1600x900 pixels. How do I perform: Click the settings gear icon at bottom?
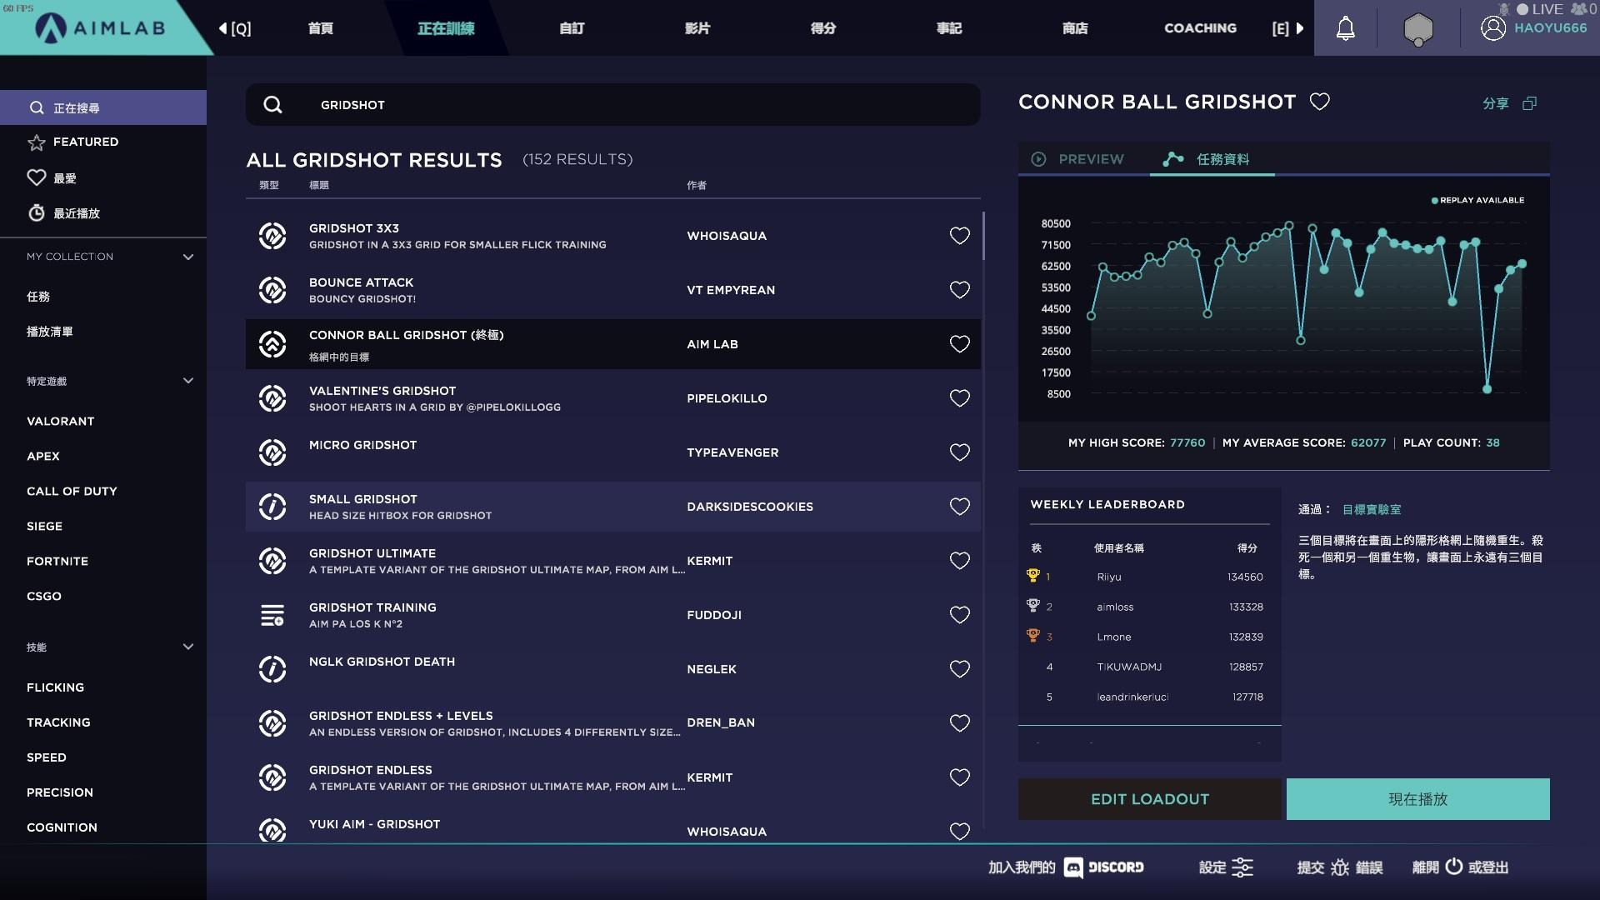point(1242,867)
